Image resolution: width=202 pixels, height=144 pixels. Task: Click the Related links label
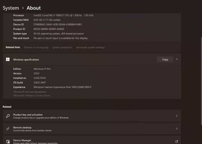point(13,47)
